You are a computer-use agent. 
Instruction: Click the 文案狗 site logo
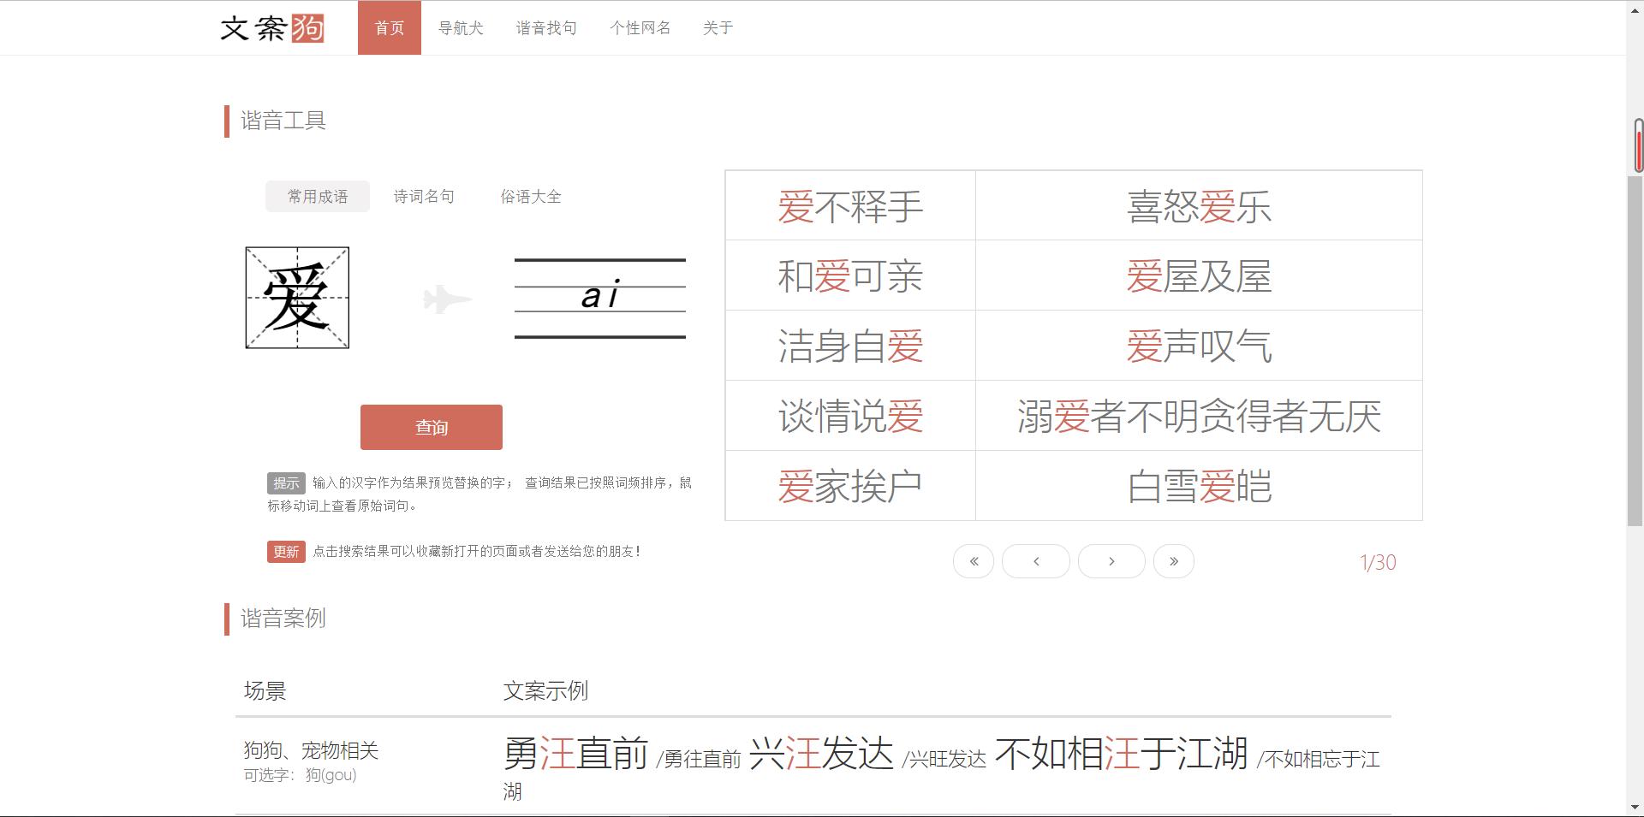[x=272, y=27]
